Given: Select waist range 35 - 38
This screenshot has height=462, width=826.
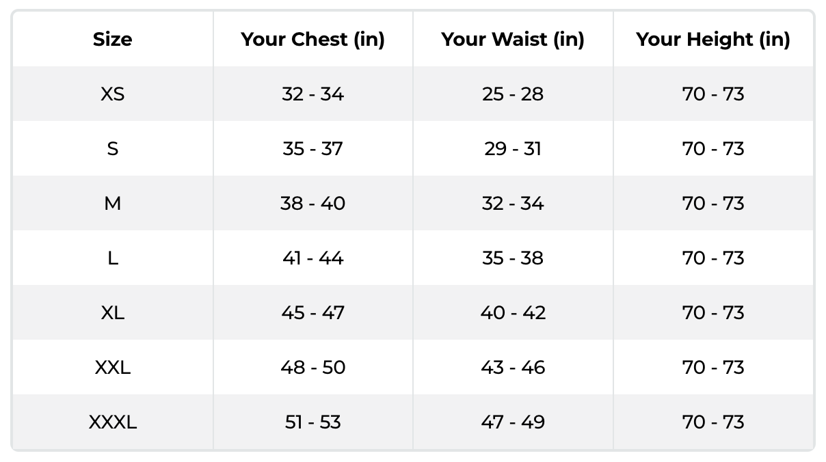Looking at the screenshot, I should click(x=513, y=258).
